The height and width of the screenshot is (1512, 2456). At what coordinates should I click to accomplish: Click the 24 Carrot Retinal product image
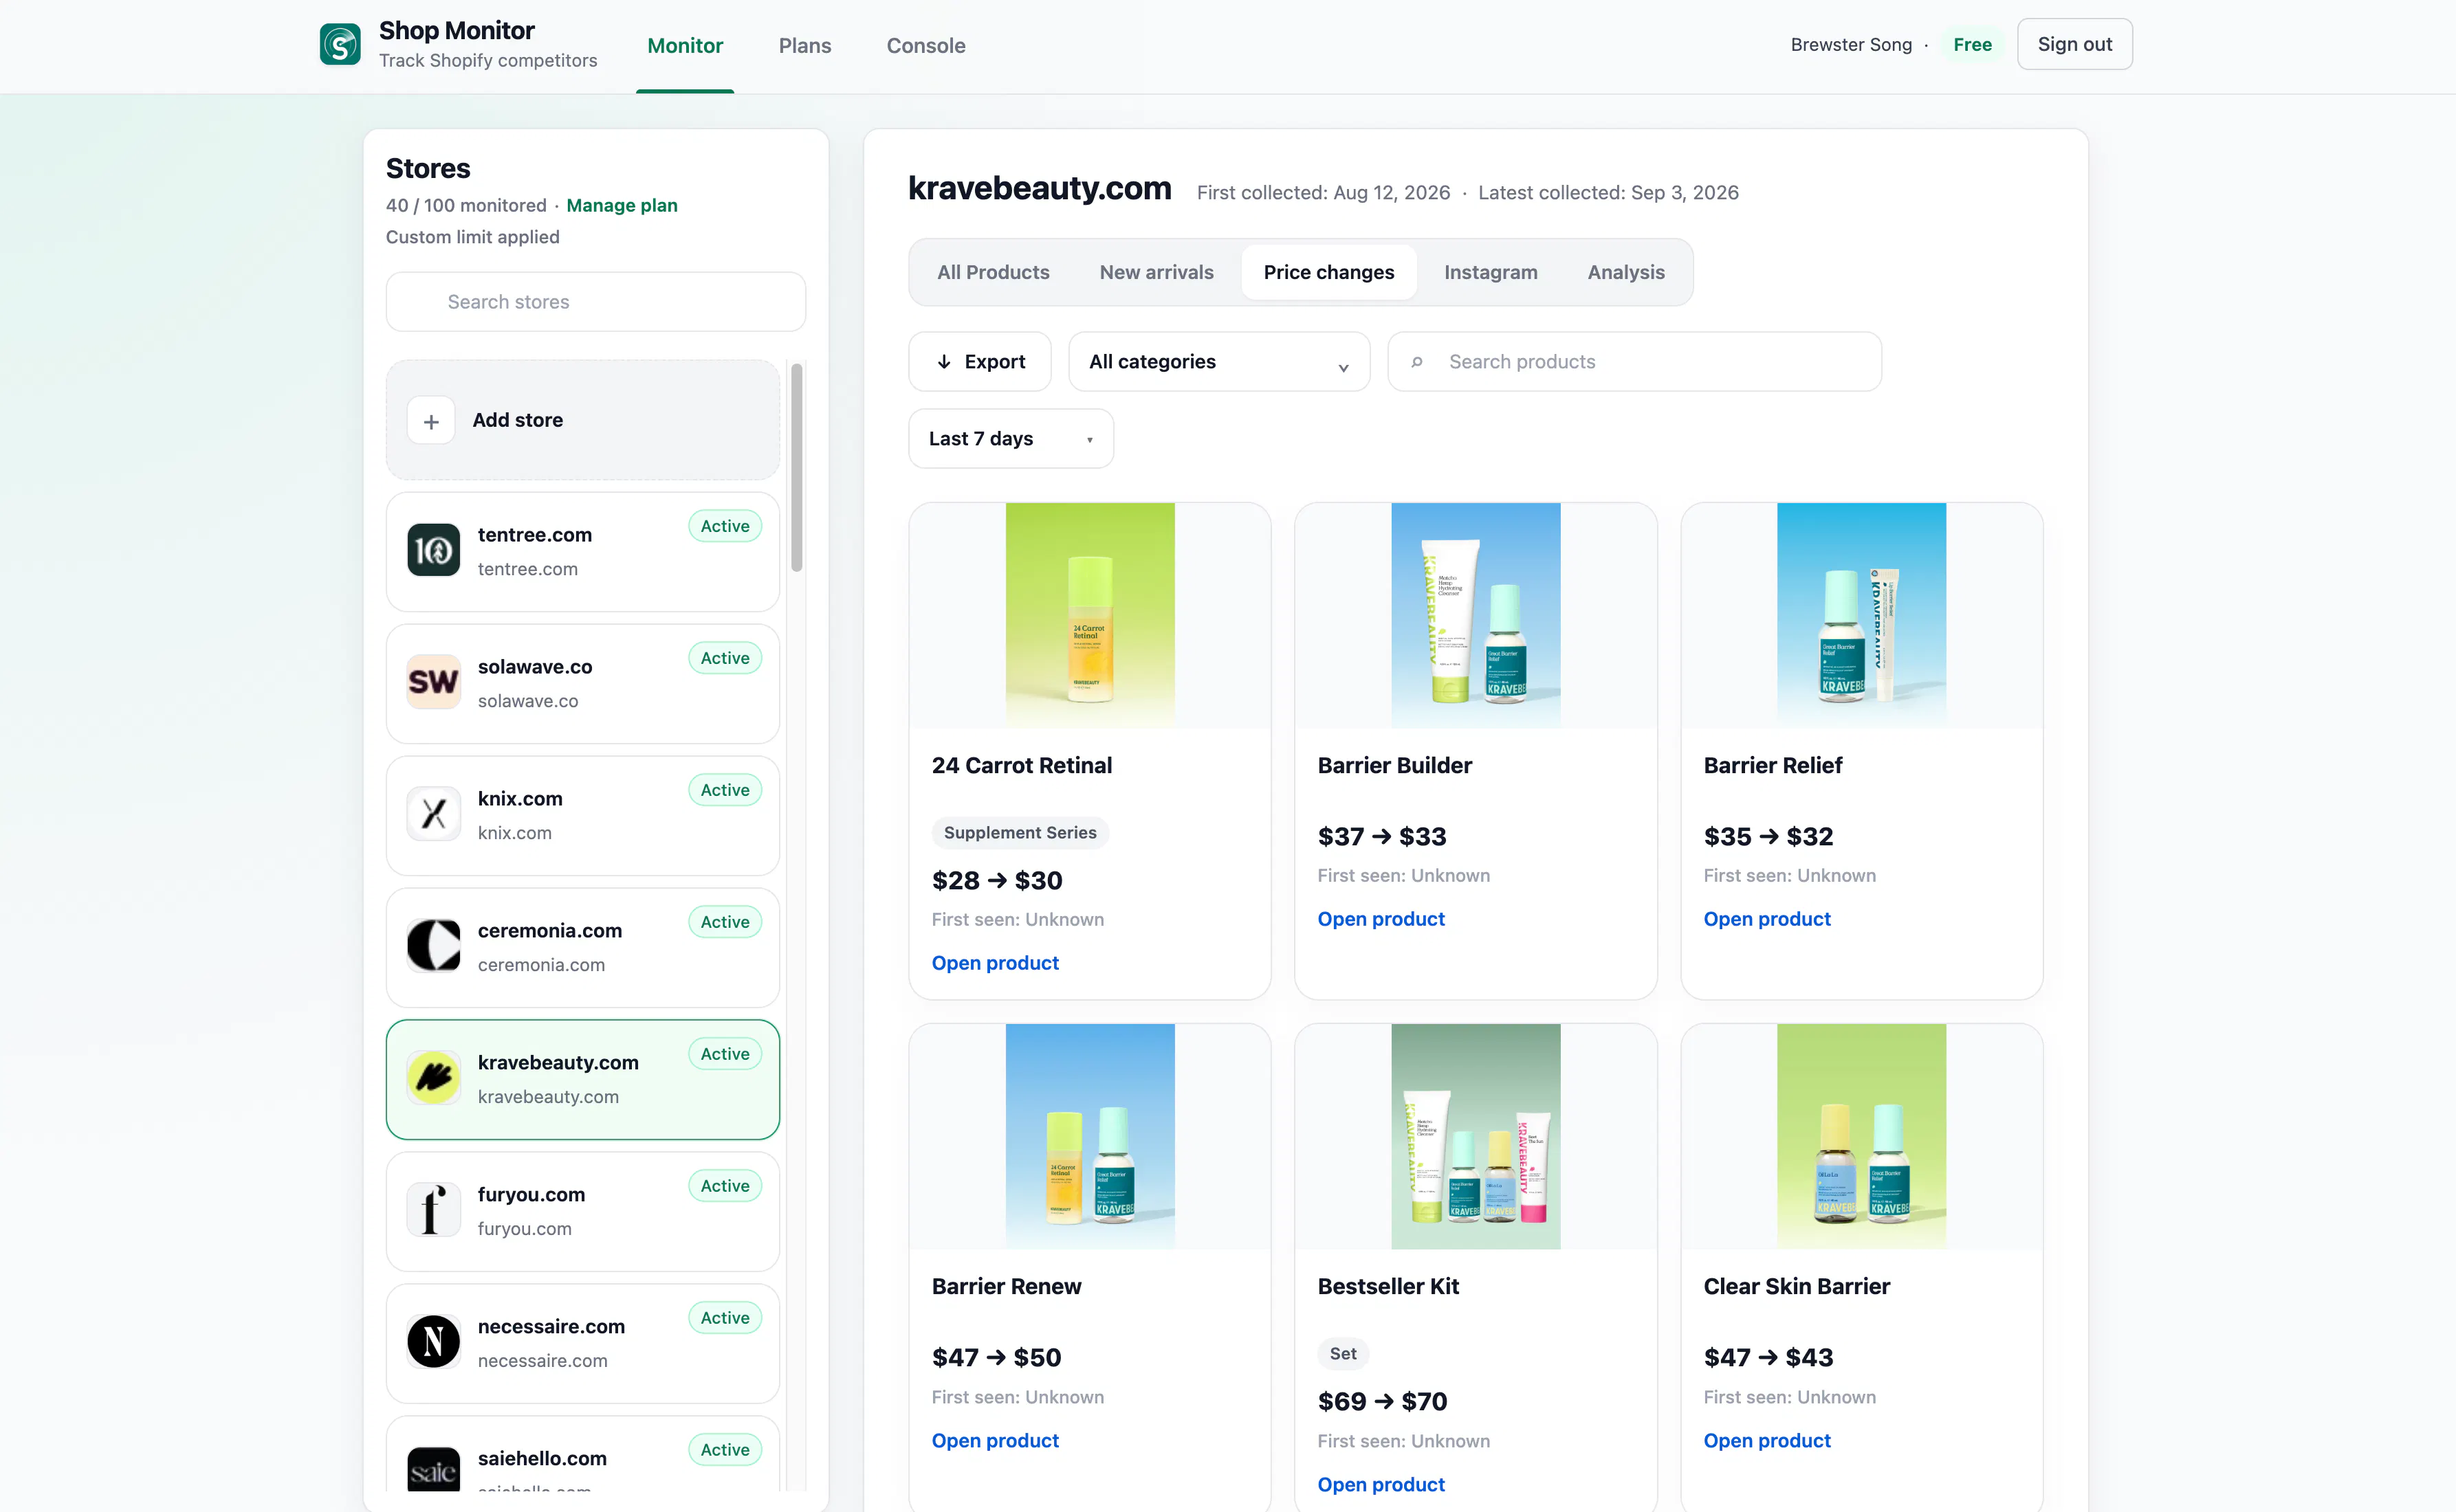click(x=1089, y=616)
